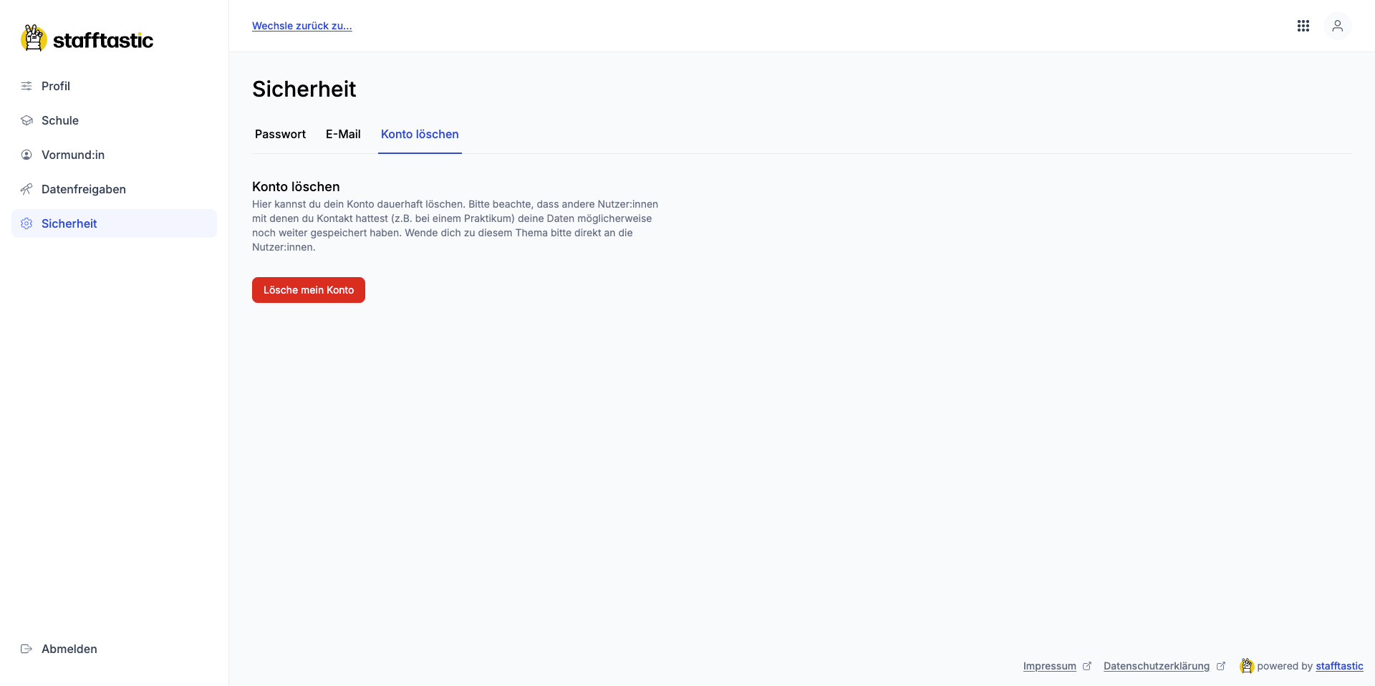
Task: Switch to the E-Mail tab
Action: tap(343, 135)
